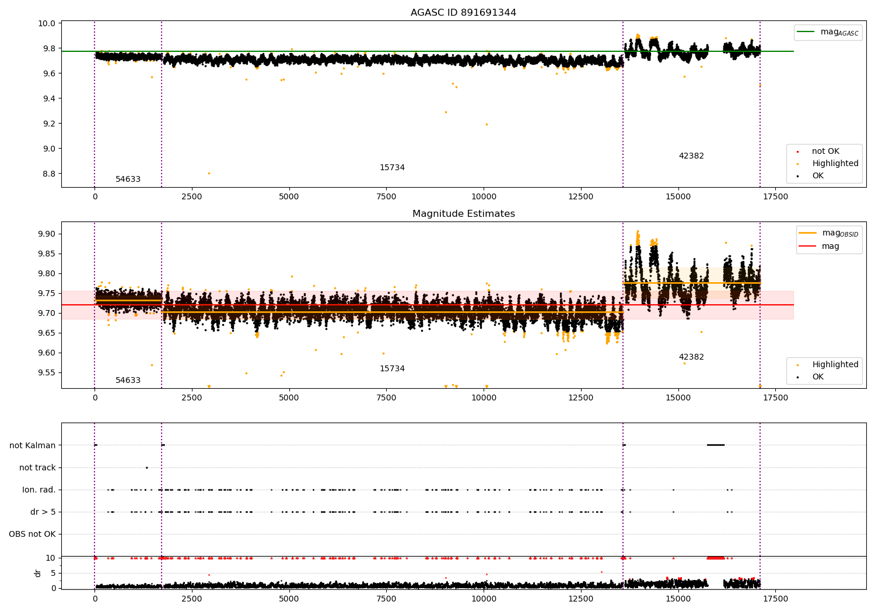Click the 15734 label in Magnitude Estimates plot
The height and width of the screenshot is (612, 875).
coord(392,369)
